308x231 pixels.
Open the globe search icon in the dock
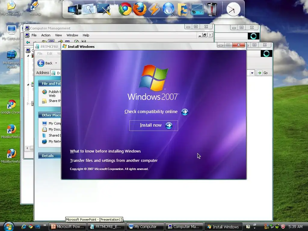pos(168,9)
